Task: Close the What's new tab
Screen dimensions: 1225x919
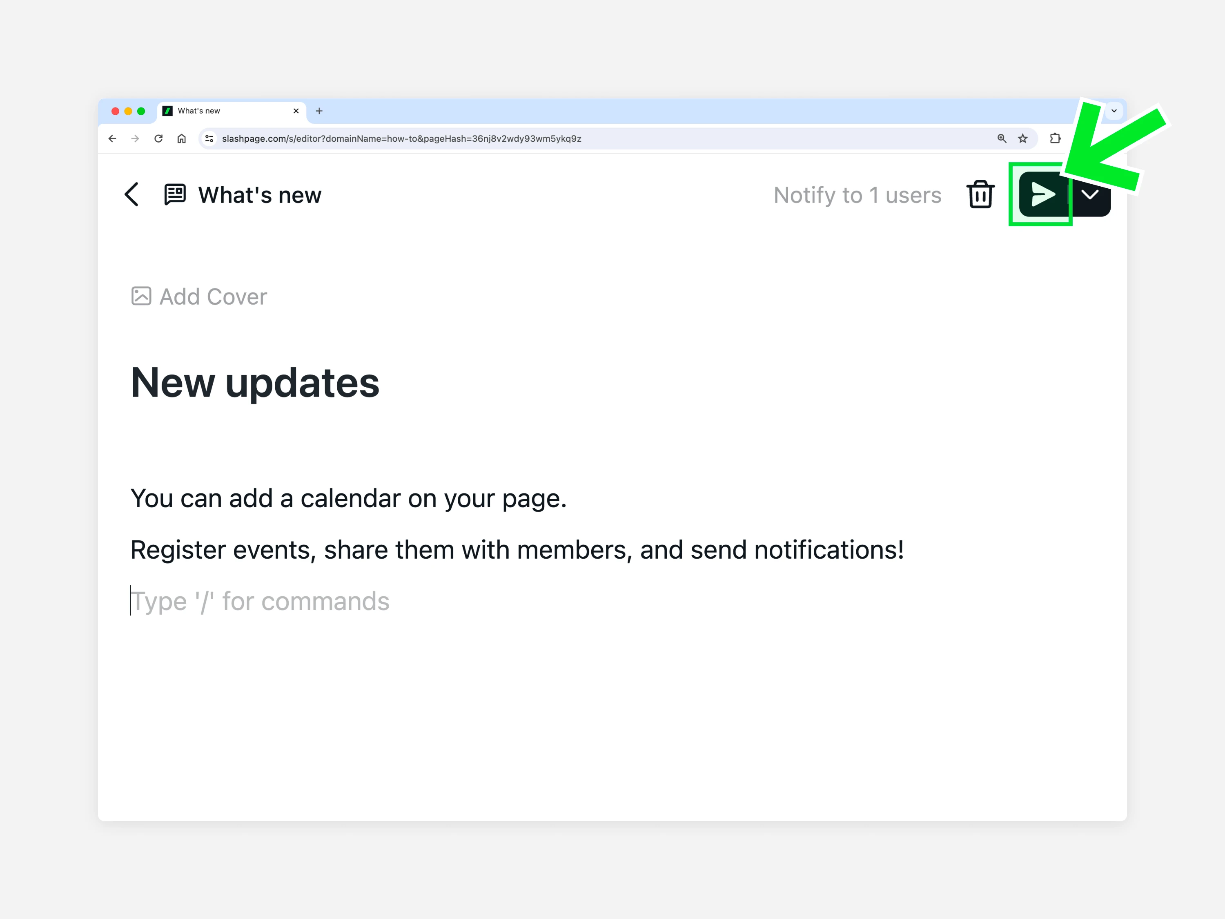Action: tap(296, 112)
